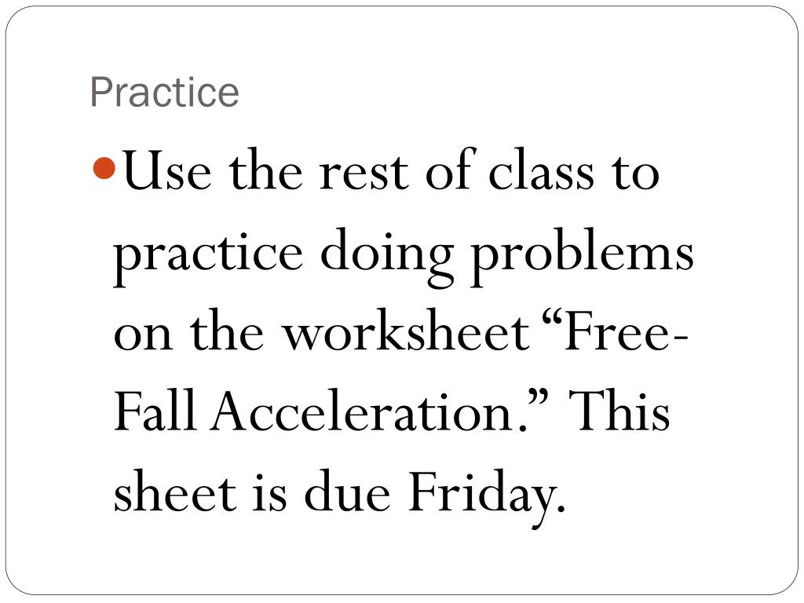Select the word 'doing' in second line
Screen dimensions: 804x603
tap(387, 255)
